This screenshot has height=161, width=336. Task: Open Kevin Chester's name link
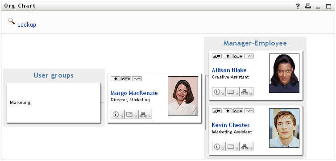tap(231, 125)
